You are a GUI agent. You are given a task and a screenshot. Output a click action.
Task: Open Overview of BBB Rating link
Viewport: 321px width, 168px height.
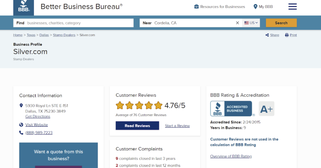pyautogui.click(x=231, y=156)
